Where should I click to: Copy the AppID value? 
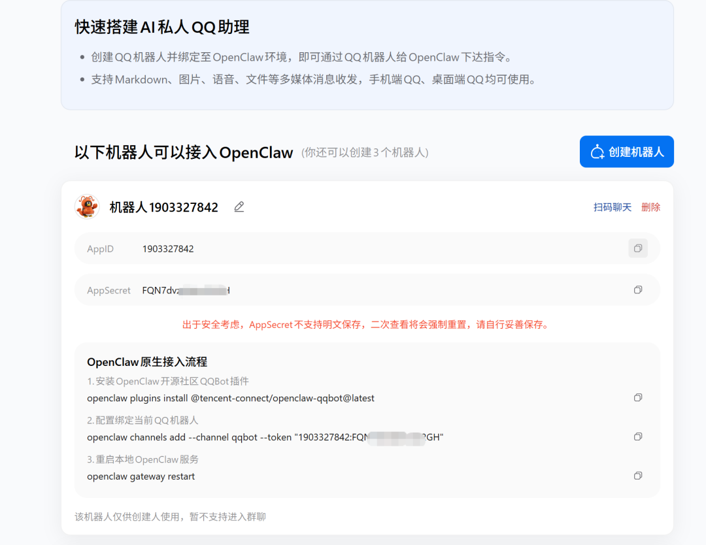point(638,248)
